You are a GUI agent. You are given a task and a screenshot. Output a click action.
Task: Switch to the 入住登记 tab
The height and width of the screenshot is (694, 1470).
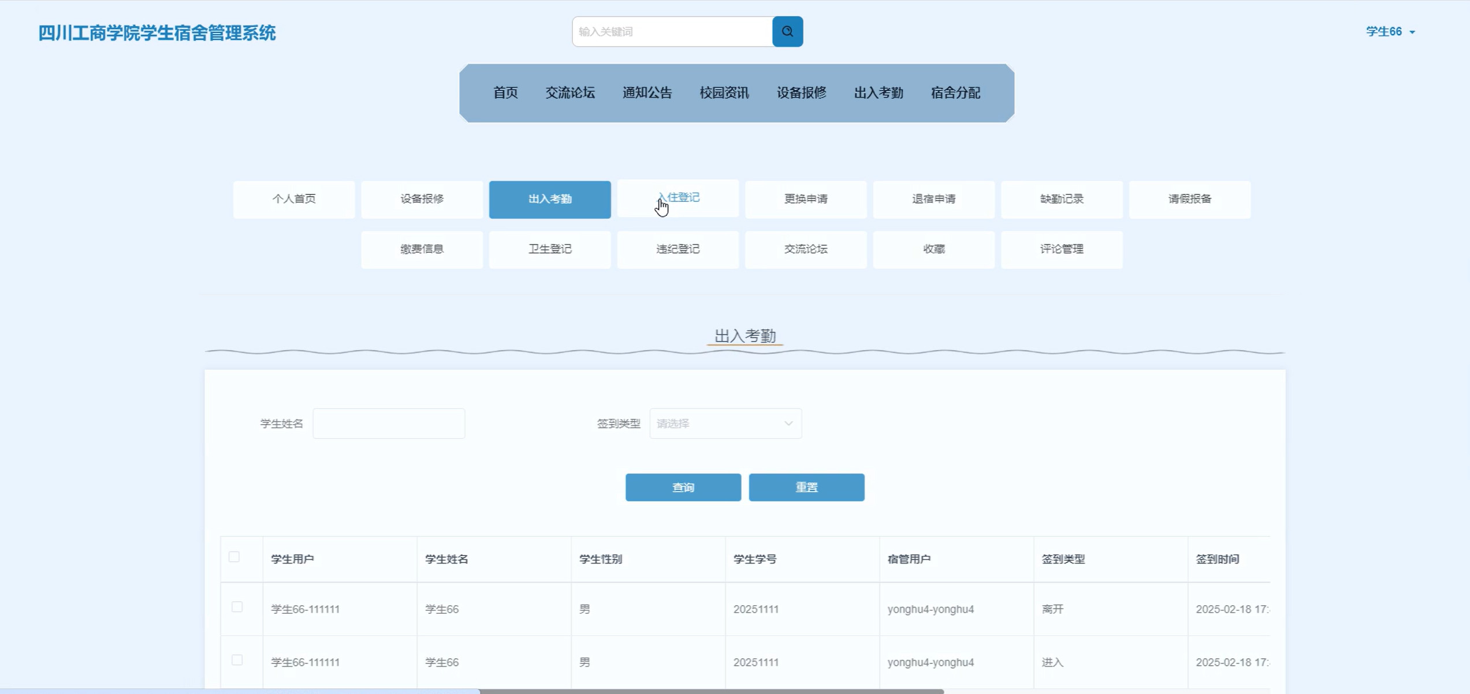[x=678, y=198]
